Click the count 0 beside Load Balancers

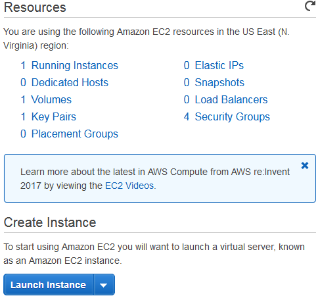click(x=187, y=99)
